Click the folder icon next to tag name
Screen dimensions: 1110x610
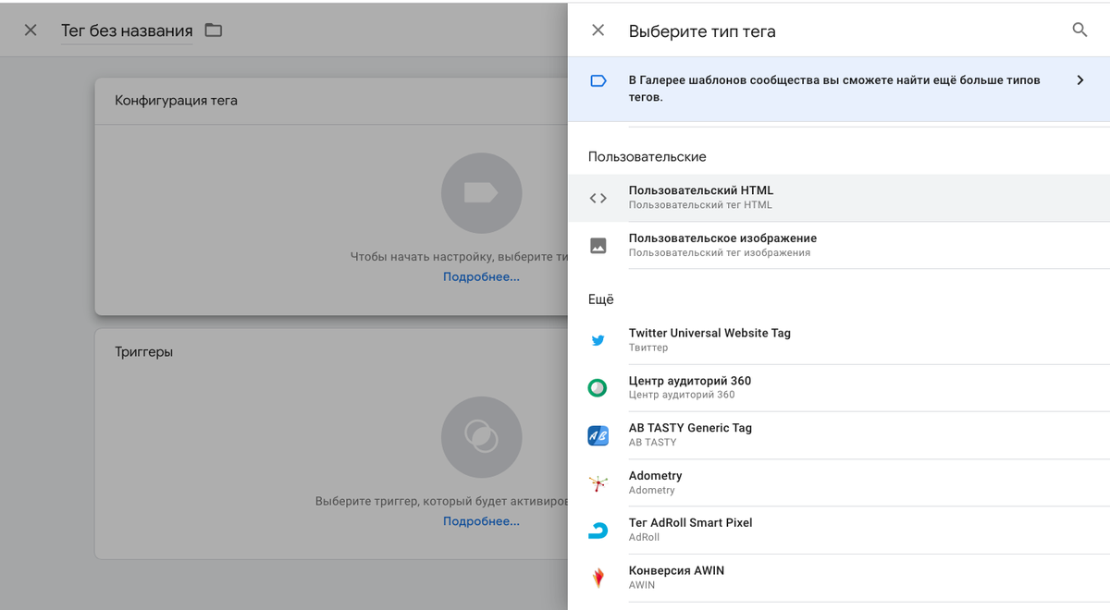pos(214,30)
